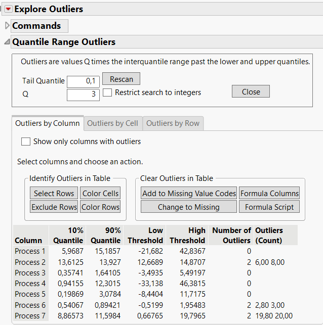The height and width of the screenshot is (325, 323).
Task: Switch to the Outliers by Cell tab
Action: [x=112, y=123]
